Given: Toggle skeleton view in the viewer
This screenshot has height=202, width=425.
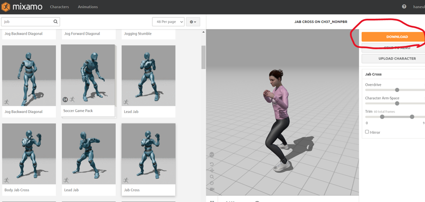Looking at the screenshot, I should (x=212, y=155).
